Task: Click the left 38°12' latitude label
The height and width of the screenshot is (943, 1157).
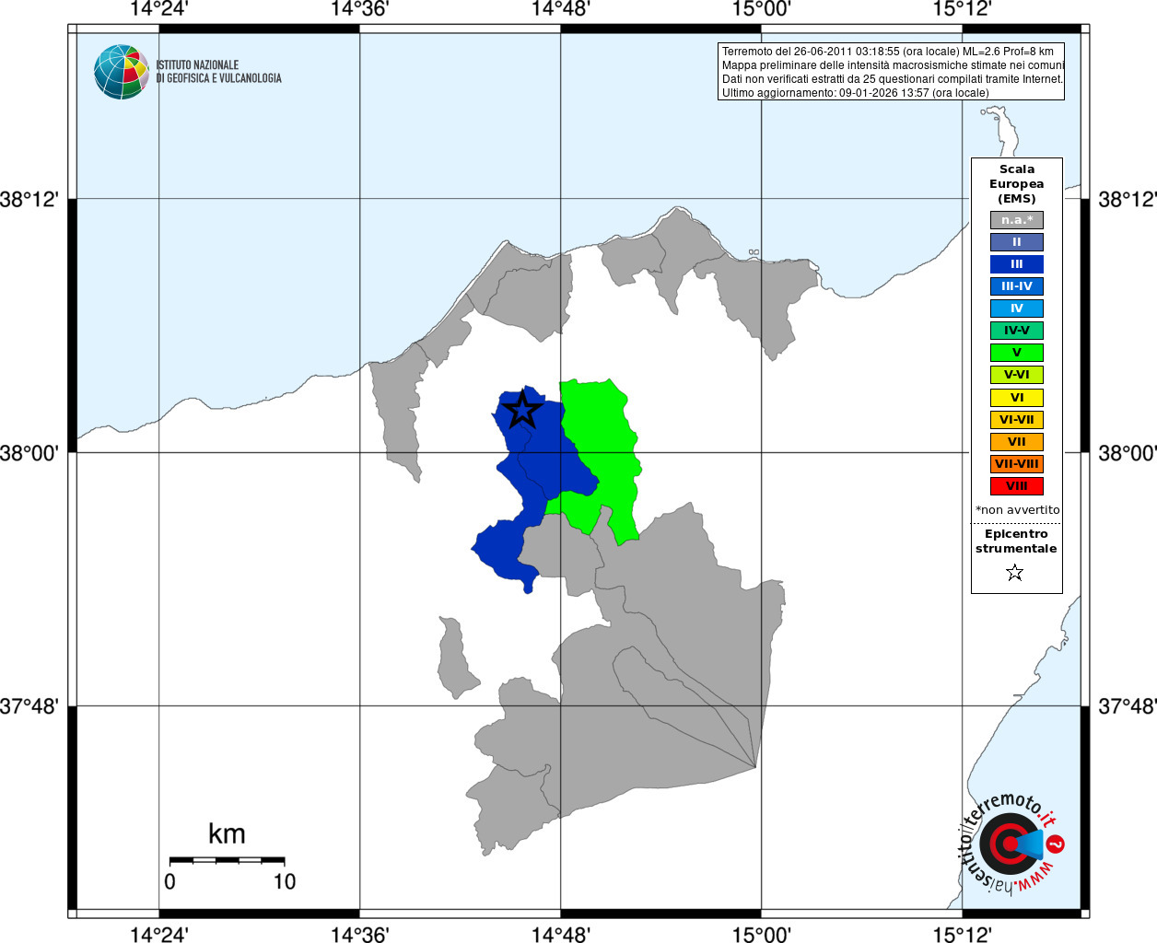Action: click(x=29, y=199)
